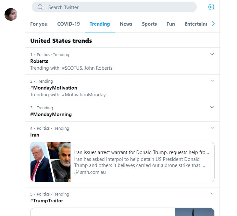Go to the Sports tab

[149, 24]
